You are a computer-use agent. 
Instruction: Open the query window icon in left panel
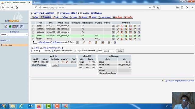coord(14,26)
